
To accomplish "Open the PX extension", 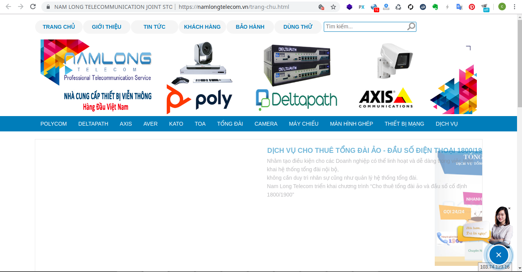I will [361, 7].
